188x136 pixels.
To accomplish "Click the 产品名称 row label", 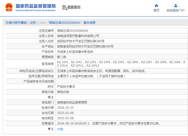I will 48,52.
